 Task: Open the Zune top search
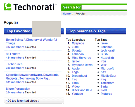pos(75,47)
